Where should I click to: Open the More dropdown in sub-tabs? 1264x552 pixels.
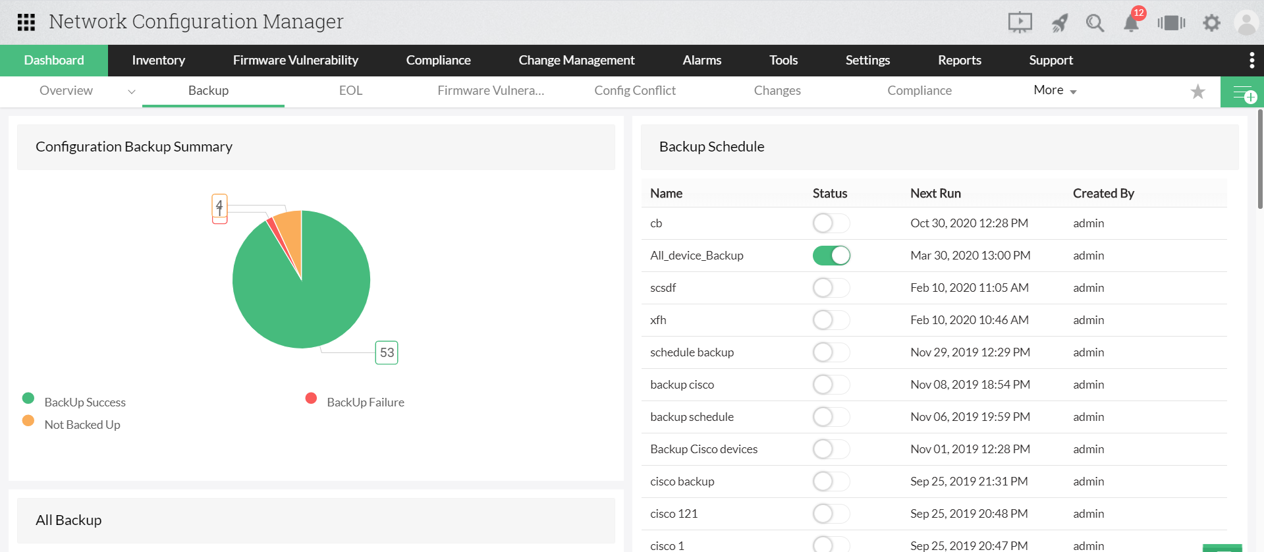[x=1055, y=90]
